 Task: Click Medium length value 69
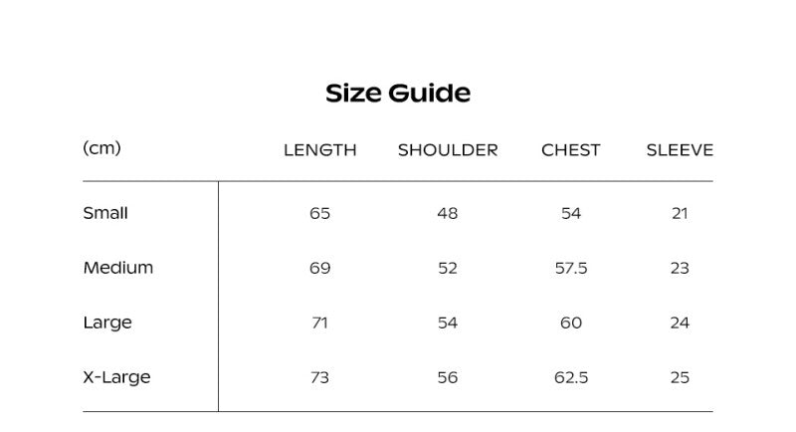click(x=319, y=268)
